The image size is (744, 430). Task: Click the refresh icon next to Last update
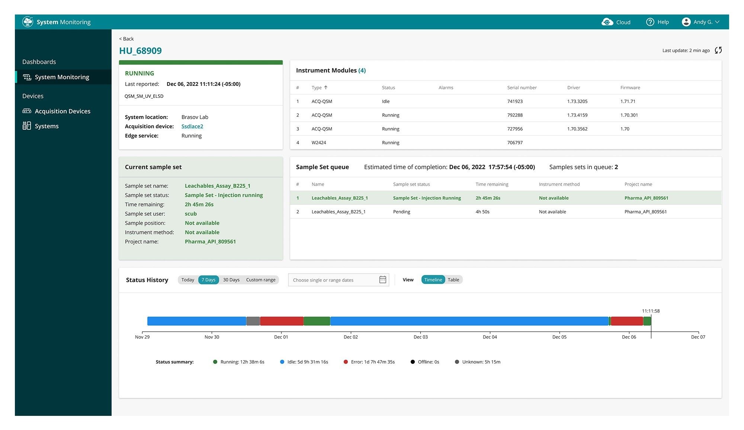pos(719,50)
